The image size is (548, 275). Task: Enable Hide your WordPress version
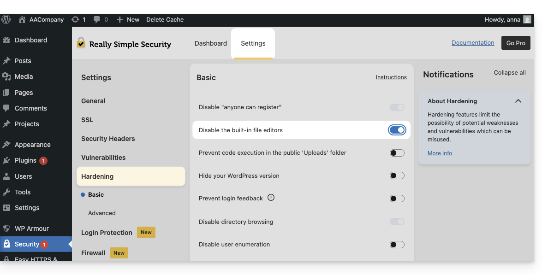click(397, 176)
